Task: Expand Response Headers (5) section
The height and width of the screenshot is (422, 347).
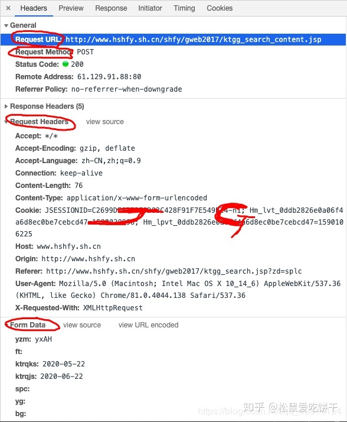Action: point(6,106)
